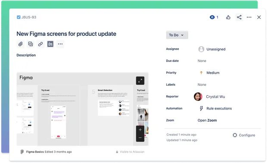Screen dimensions: 267x163
Task: Expand the Figma preview to fullscreen
Action: click(140, 81)
